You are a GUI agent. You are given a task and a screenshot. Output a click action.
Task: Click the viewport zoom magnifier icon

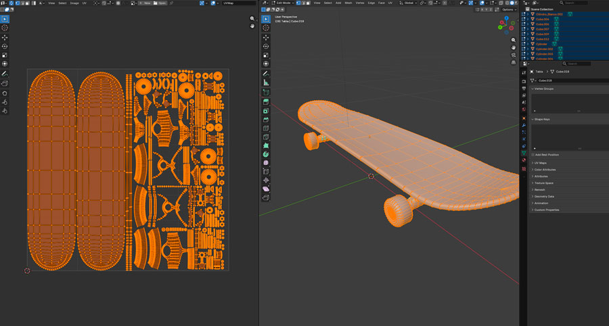[514, 40]
